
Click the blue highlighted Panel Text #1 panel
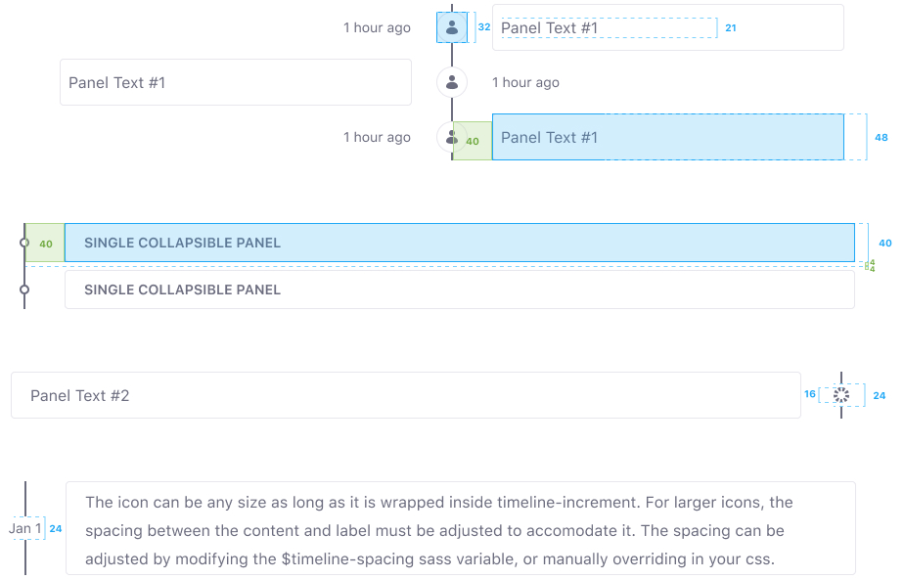point(667,137)
